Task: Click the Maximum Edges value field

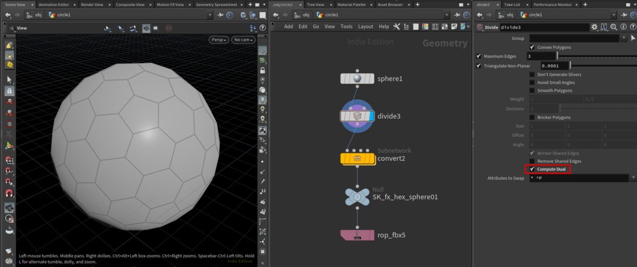Action: (540, 56)
